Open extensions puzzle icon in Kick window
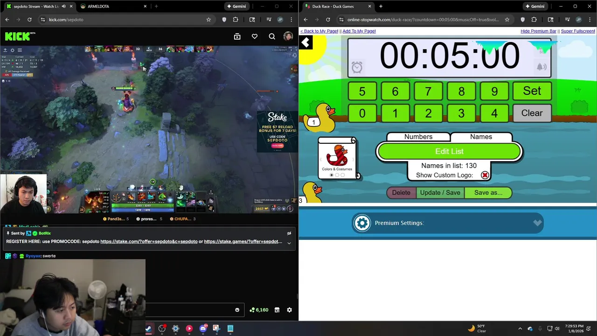Image resolution: width=597 pixels, height=336 pixels. coord(236,20)
